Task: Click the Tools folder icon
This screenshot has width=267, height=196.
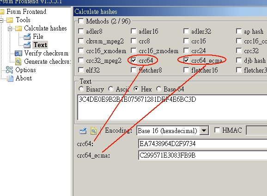Action: [10, 20]
